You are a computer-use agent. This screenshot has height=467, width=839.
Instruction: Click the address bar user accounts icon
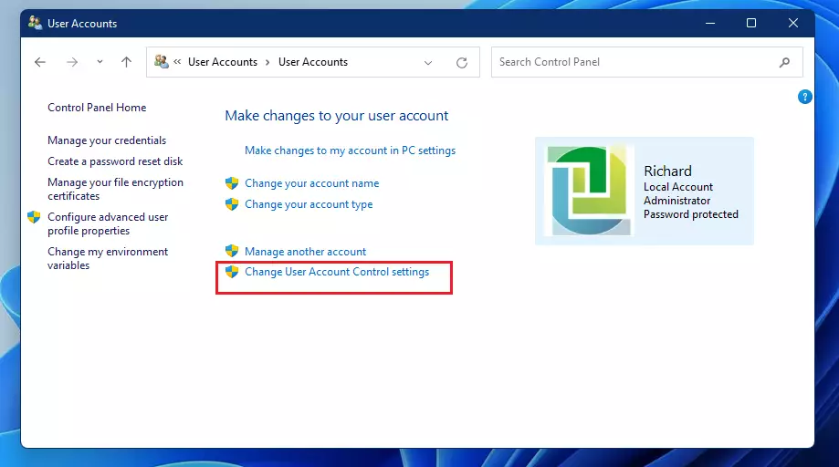pyautogui.click(x=161, y=61)
